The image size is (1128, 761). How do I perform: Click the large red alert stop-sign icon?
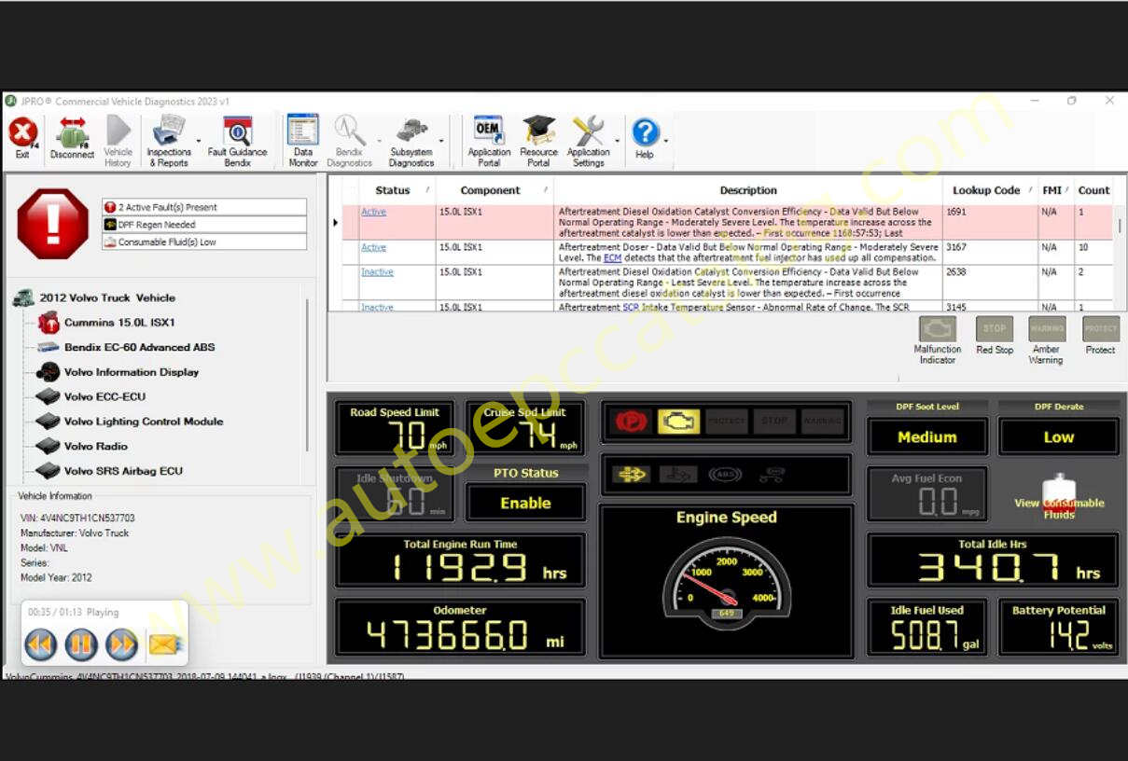tap(53, 224)
